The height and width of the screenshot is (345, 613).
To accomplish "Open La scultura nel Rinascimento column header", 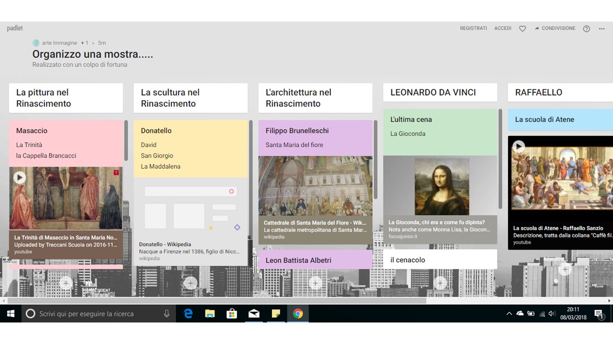I will pyautogui.click(x=191, y=98).
